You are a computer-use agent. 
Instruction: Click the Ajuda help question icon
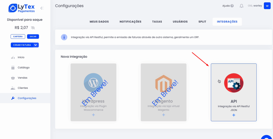click(x=232, y=6)
